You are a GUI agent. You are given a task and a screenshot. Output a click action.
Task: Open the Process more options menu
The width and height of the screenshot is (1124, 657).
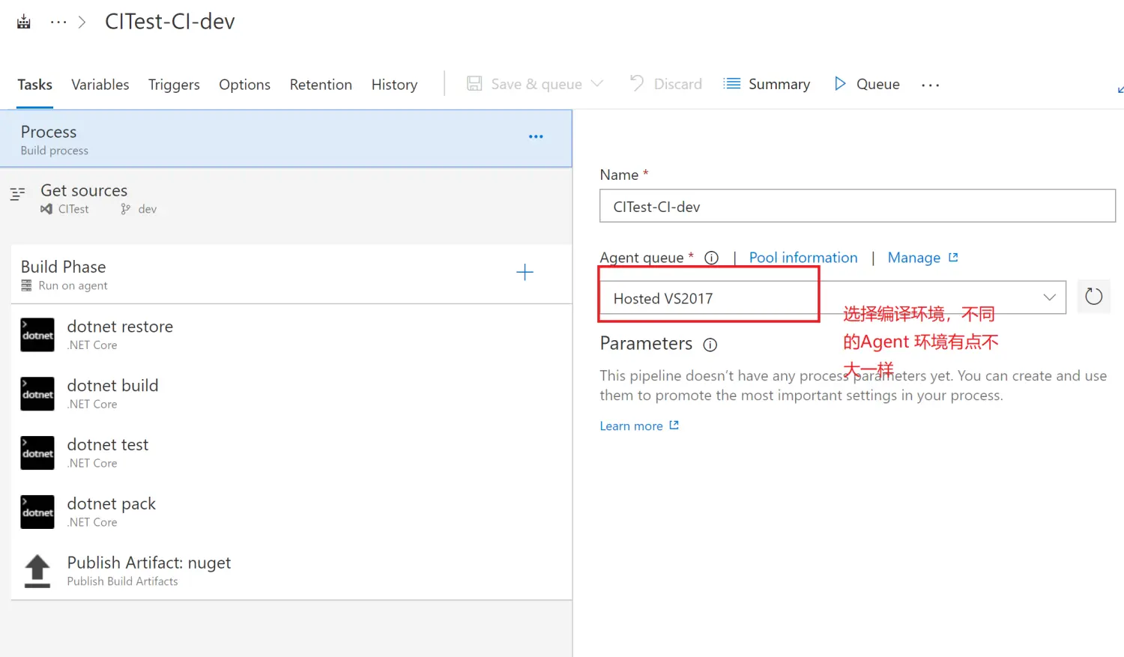pos(536,136)
